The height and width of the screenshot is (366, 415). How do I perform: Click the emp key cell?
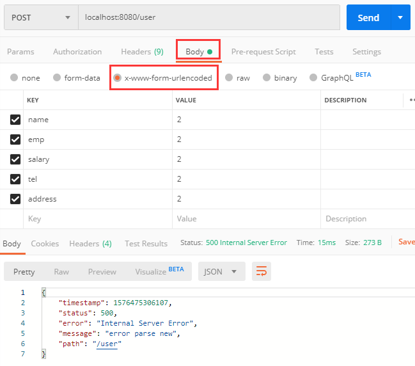coord(98,139)
